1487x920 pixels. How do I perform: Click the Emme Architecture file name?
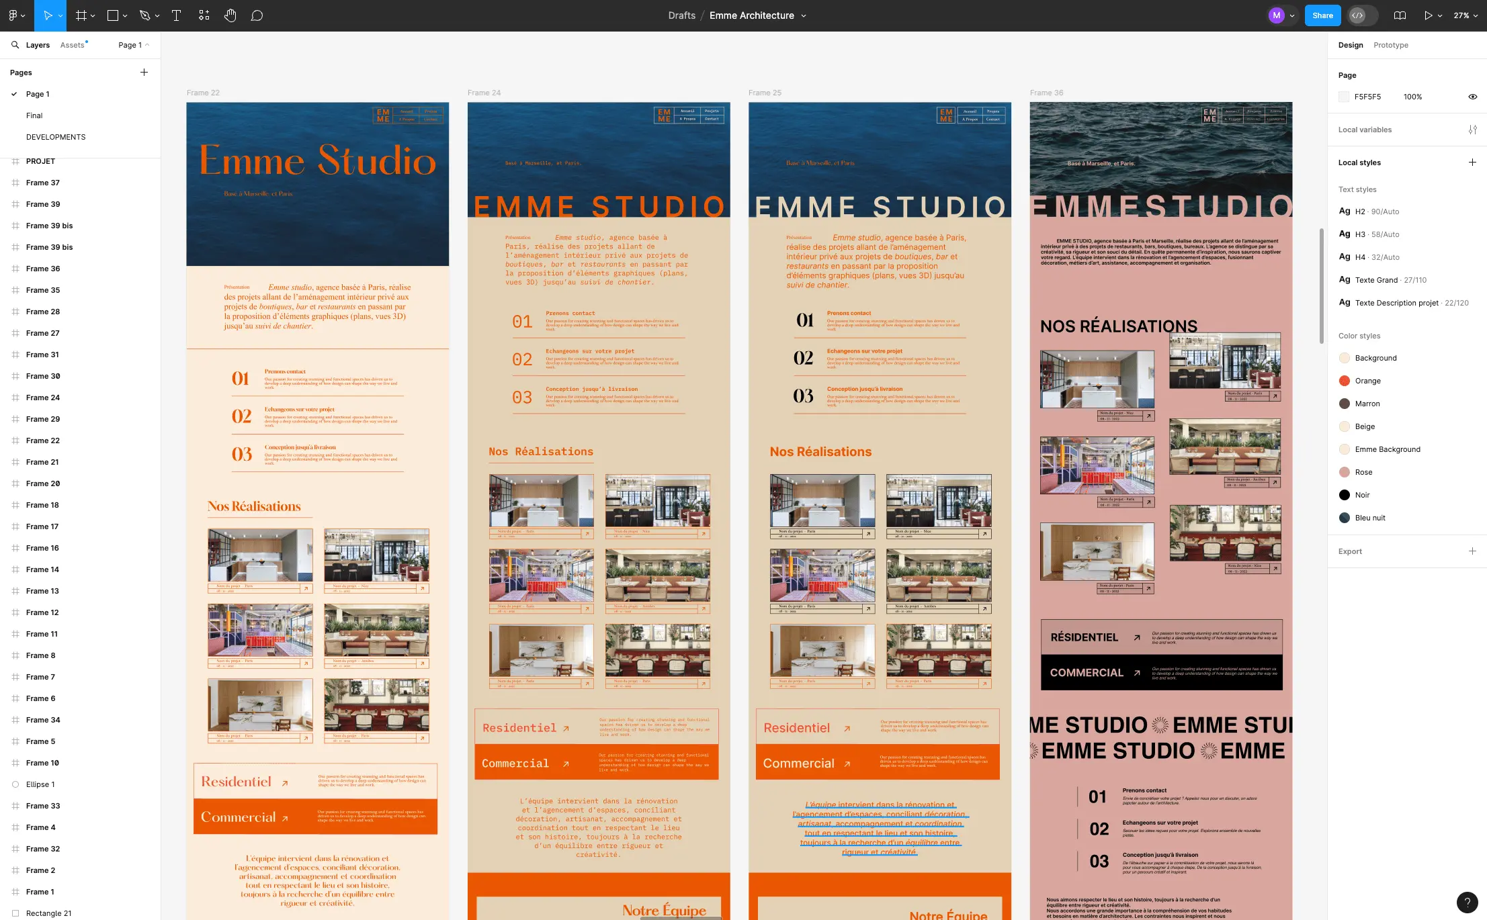(752, 15)
